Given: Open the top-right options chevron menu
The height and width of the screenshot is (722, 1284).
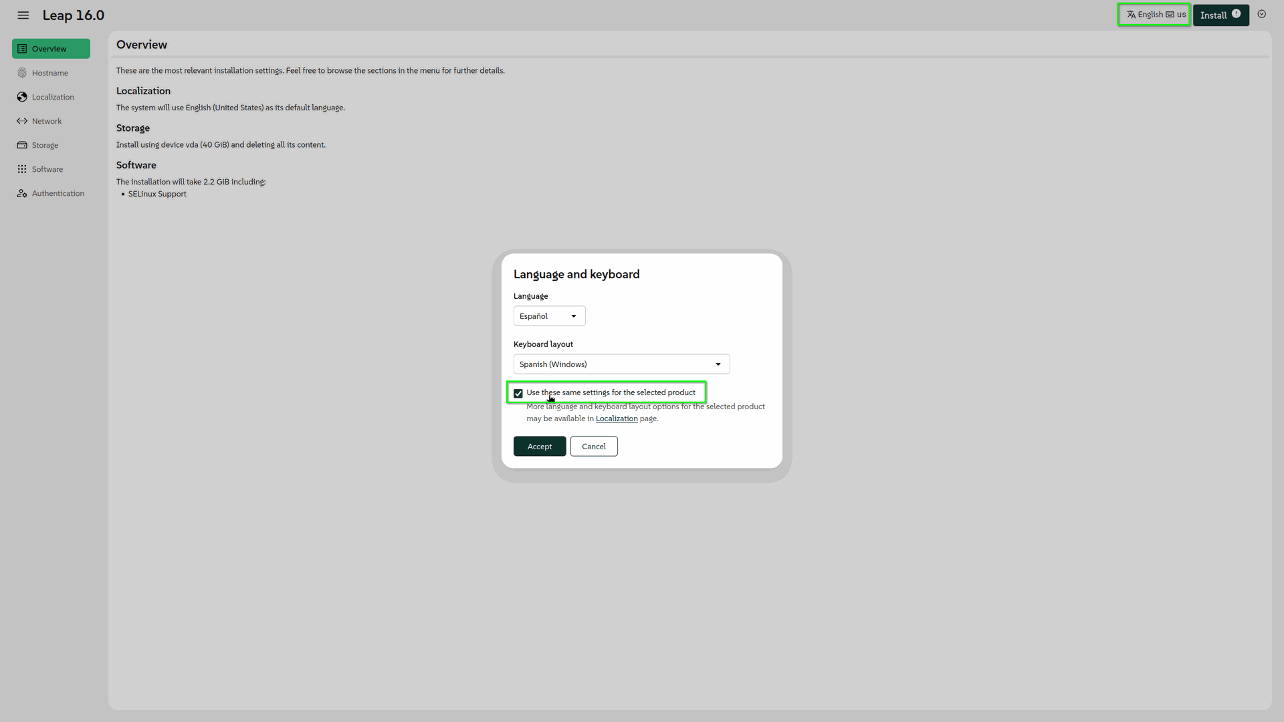Looking at the screenshot, I should pyautogui.click(x=1261, y=14).
